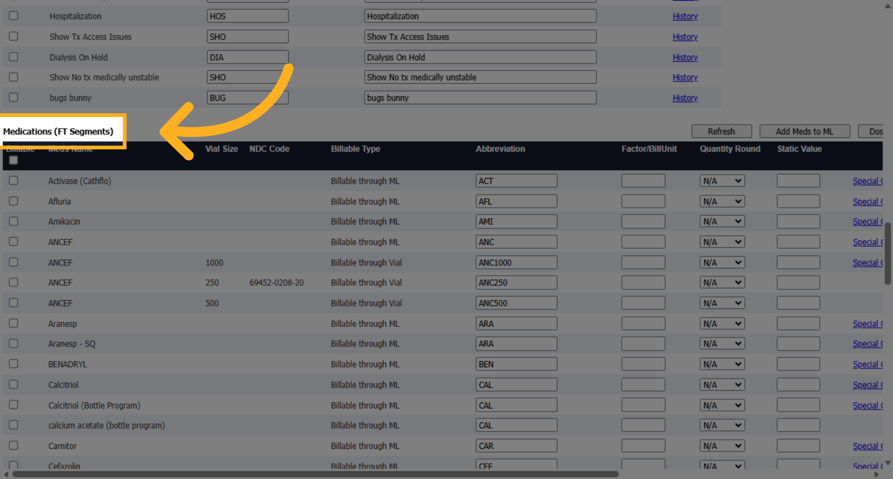Click the Refresh button
Image resolution: width=893 pixels, height=479 pixels.
[721, 132]
